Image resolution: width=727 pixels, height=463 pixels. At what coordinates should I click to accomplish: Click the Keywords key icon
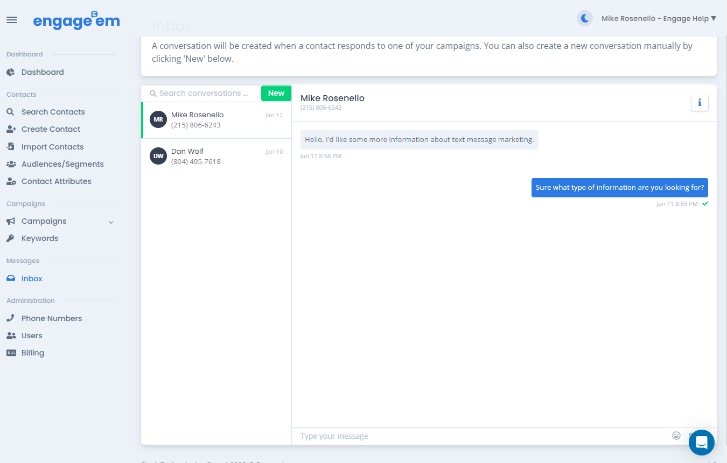(x=11, y=238)
